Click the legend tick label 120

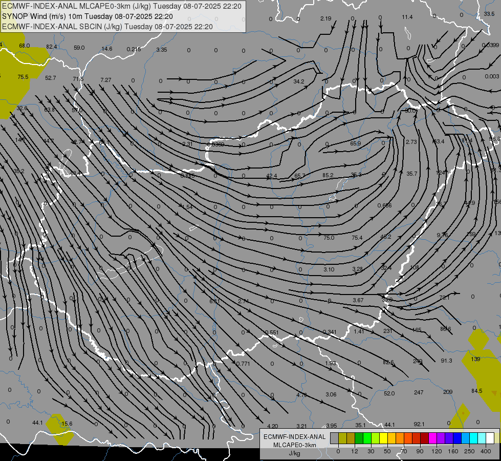click(x=437, y=451)
